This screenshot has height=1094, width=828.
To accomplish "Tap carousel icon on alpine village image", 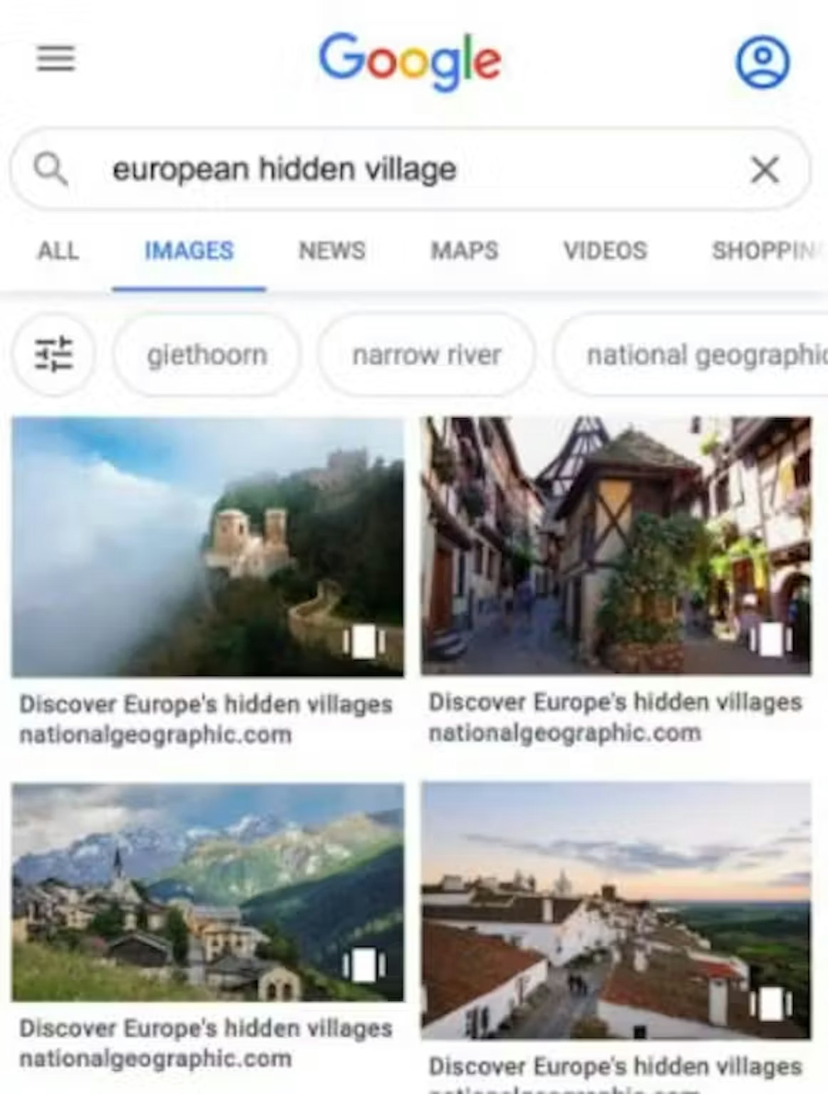I will click(x=363, y=965).
